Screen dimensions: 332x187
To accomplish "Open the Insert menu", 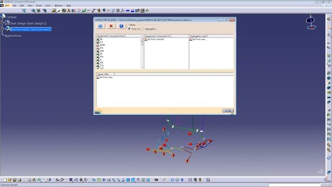I will click(39, 6).
